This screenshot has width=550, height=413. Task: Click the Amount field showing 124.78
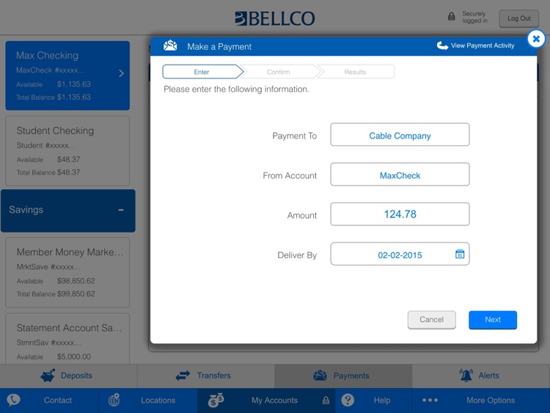pos(400,214)
